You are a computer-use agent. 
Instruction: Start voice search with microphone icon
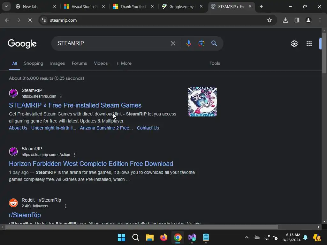pyautogui.click(x=189, y=43)
